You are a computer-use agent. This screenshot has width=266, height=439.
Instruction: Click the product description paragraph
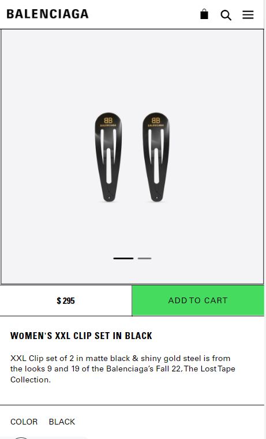(123, 369)
